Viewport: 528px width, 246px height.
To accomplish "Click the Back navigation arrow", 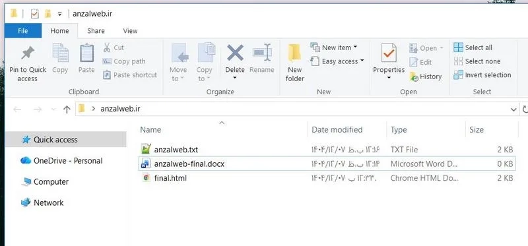I will coord(17,109).
